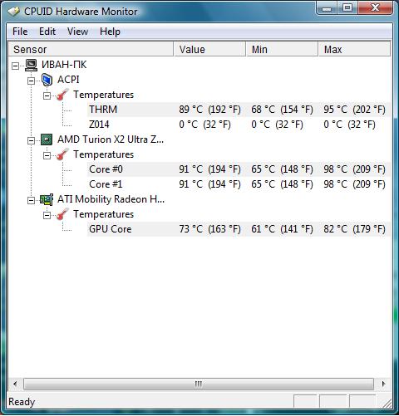Image resolution: width=399 pixels, height=416 pixels.
Task: Click the thermometer icon under ATI Radeon
Action: [x=62, y=214]
